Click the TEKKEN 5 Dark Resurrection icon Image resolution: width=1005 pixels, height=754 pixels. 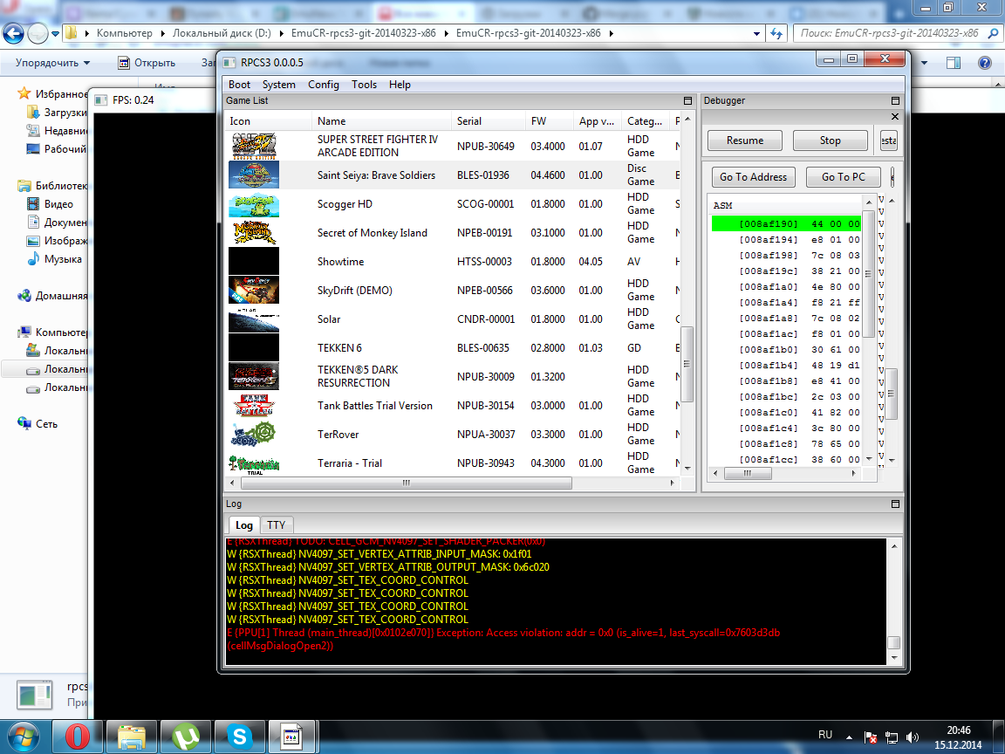(254, 376)
